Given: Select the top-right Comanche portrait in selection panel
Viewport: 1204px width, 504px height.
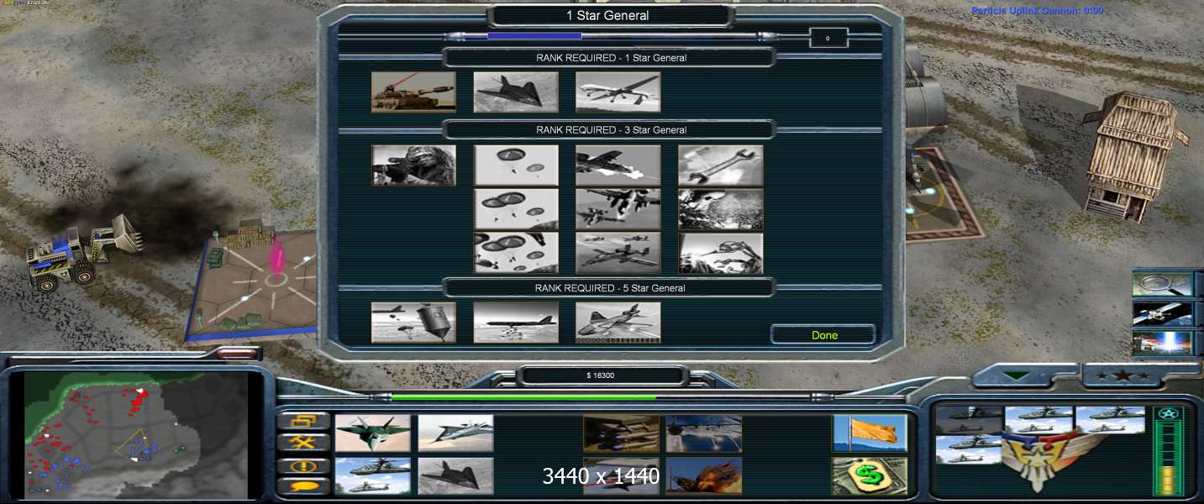Looking at the screenshot, I should pos(1110,420).
